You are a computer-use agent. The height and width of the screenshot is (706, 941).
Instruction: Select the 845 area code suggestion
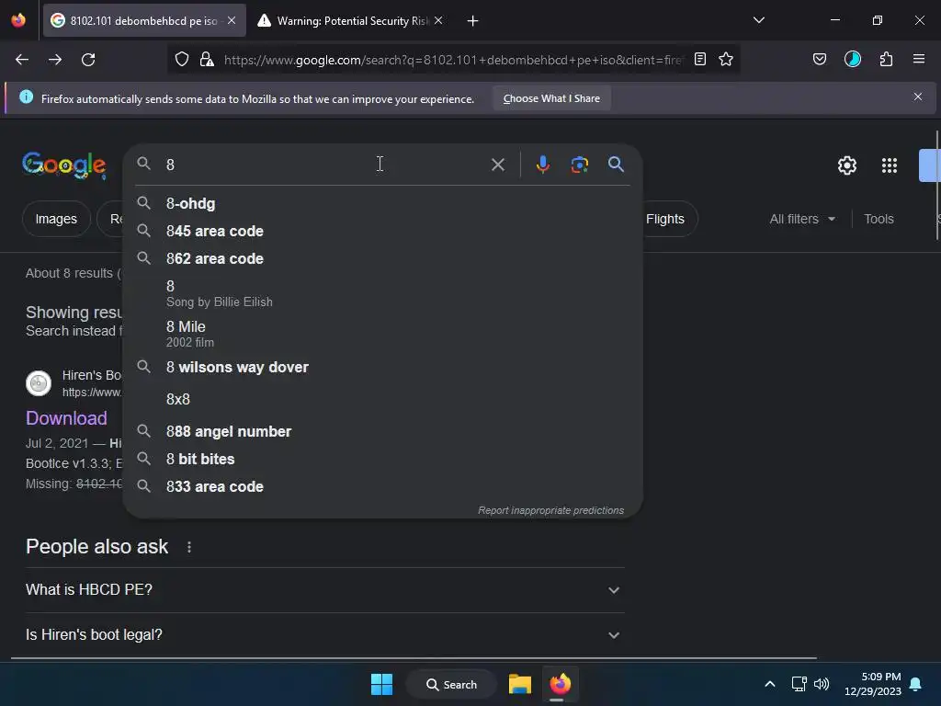pyautogui.click(x=383, y=231)
